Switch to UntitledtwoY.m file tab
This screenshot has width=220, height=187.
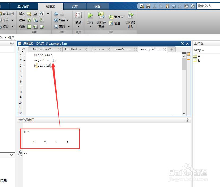tap(43, 49)
